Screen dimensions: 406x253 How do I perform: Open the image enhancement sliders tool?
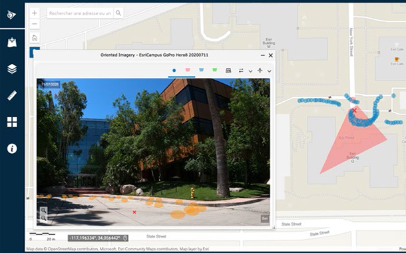241,71
